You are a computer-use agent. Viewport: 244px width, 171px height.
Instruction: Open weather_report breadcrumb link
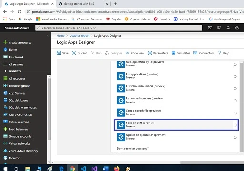pos(80,36)
